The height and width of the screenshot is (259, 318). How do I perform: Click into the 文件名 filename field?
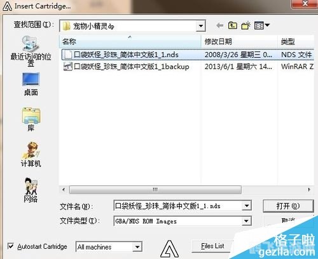pyautogui.click(x=177, y=206)
